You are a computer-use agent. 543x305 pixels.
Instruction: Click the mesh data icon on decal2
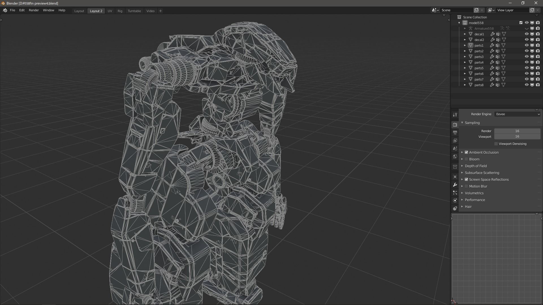click(504, 40)
